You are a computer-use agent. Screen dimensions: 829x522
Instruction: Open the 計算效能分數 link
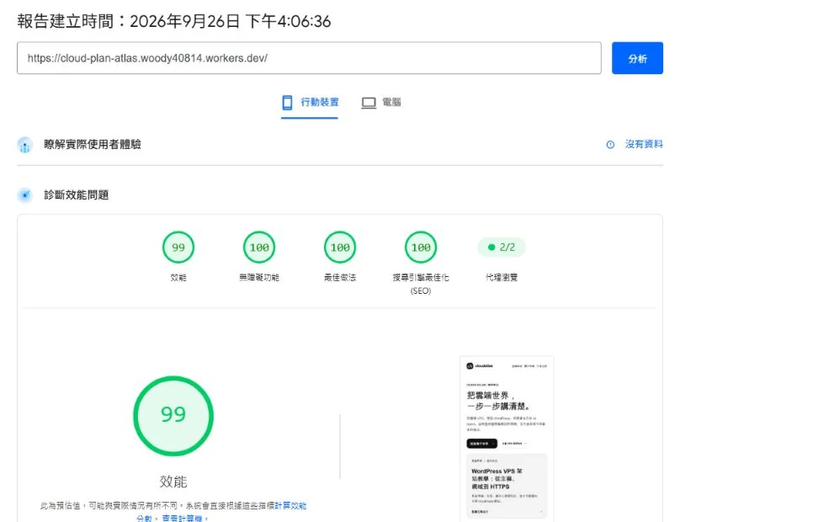[221, 512]
